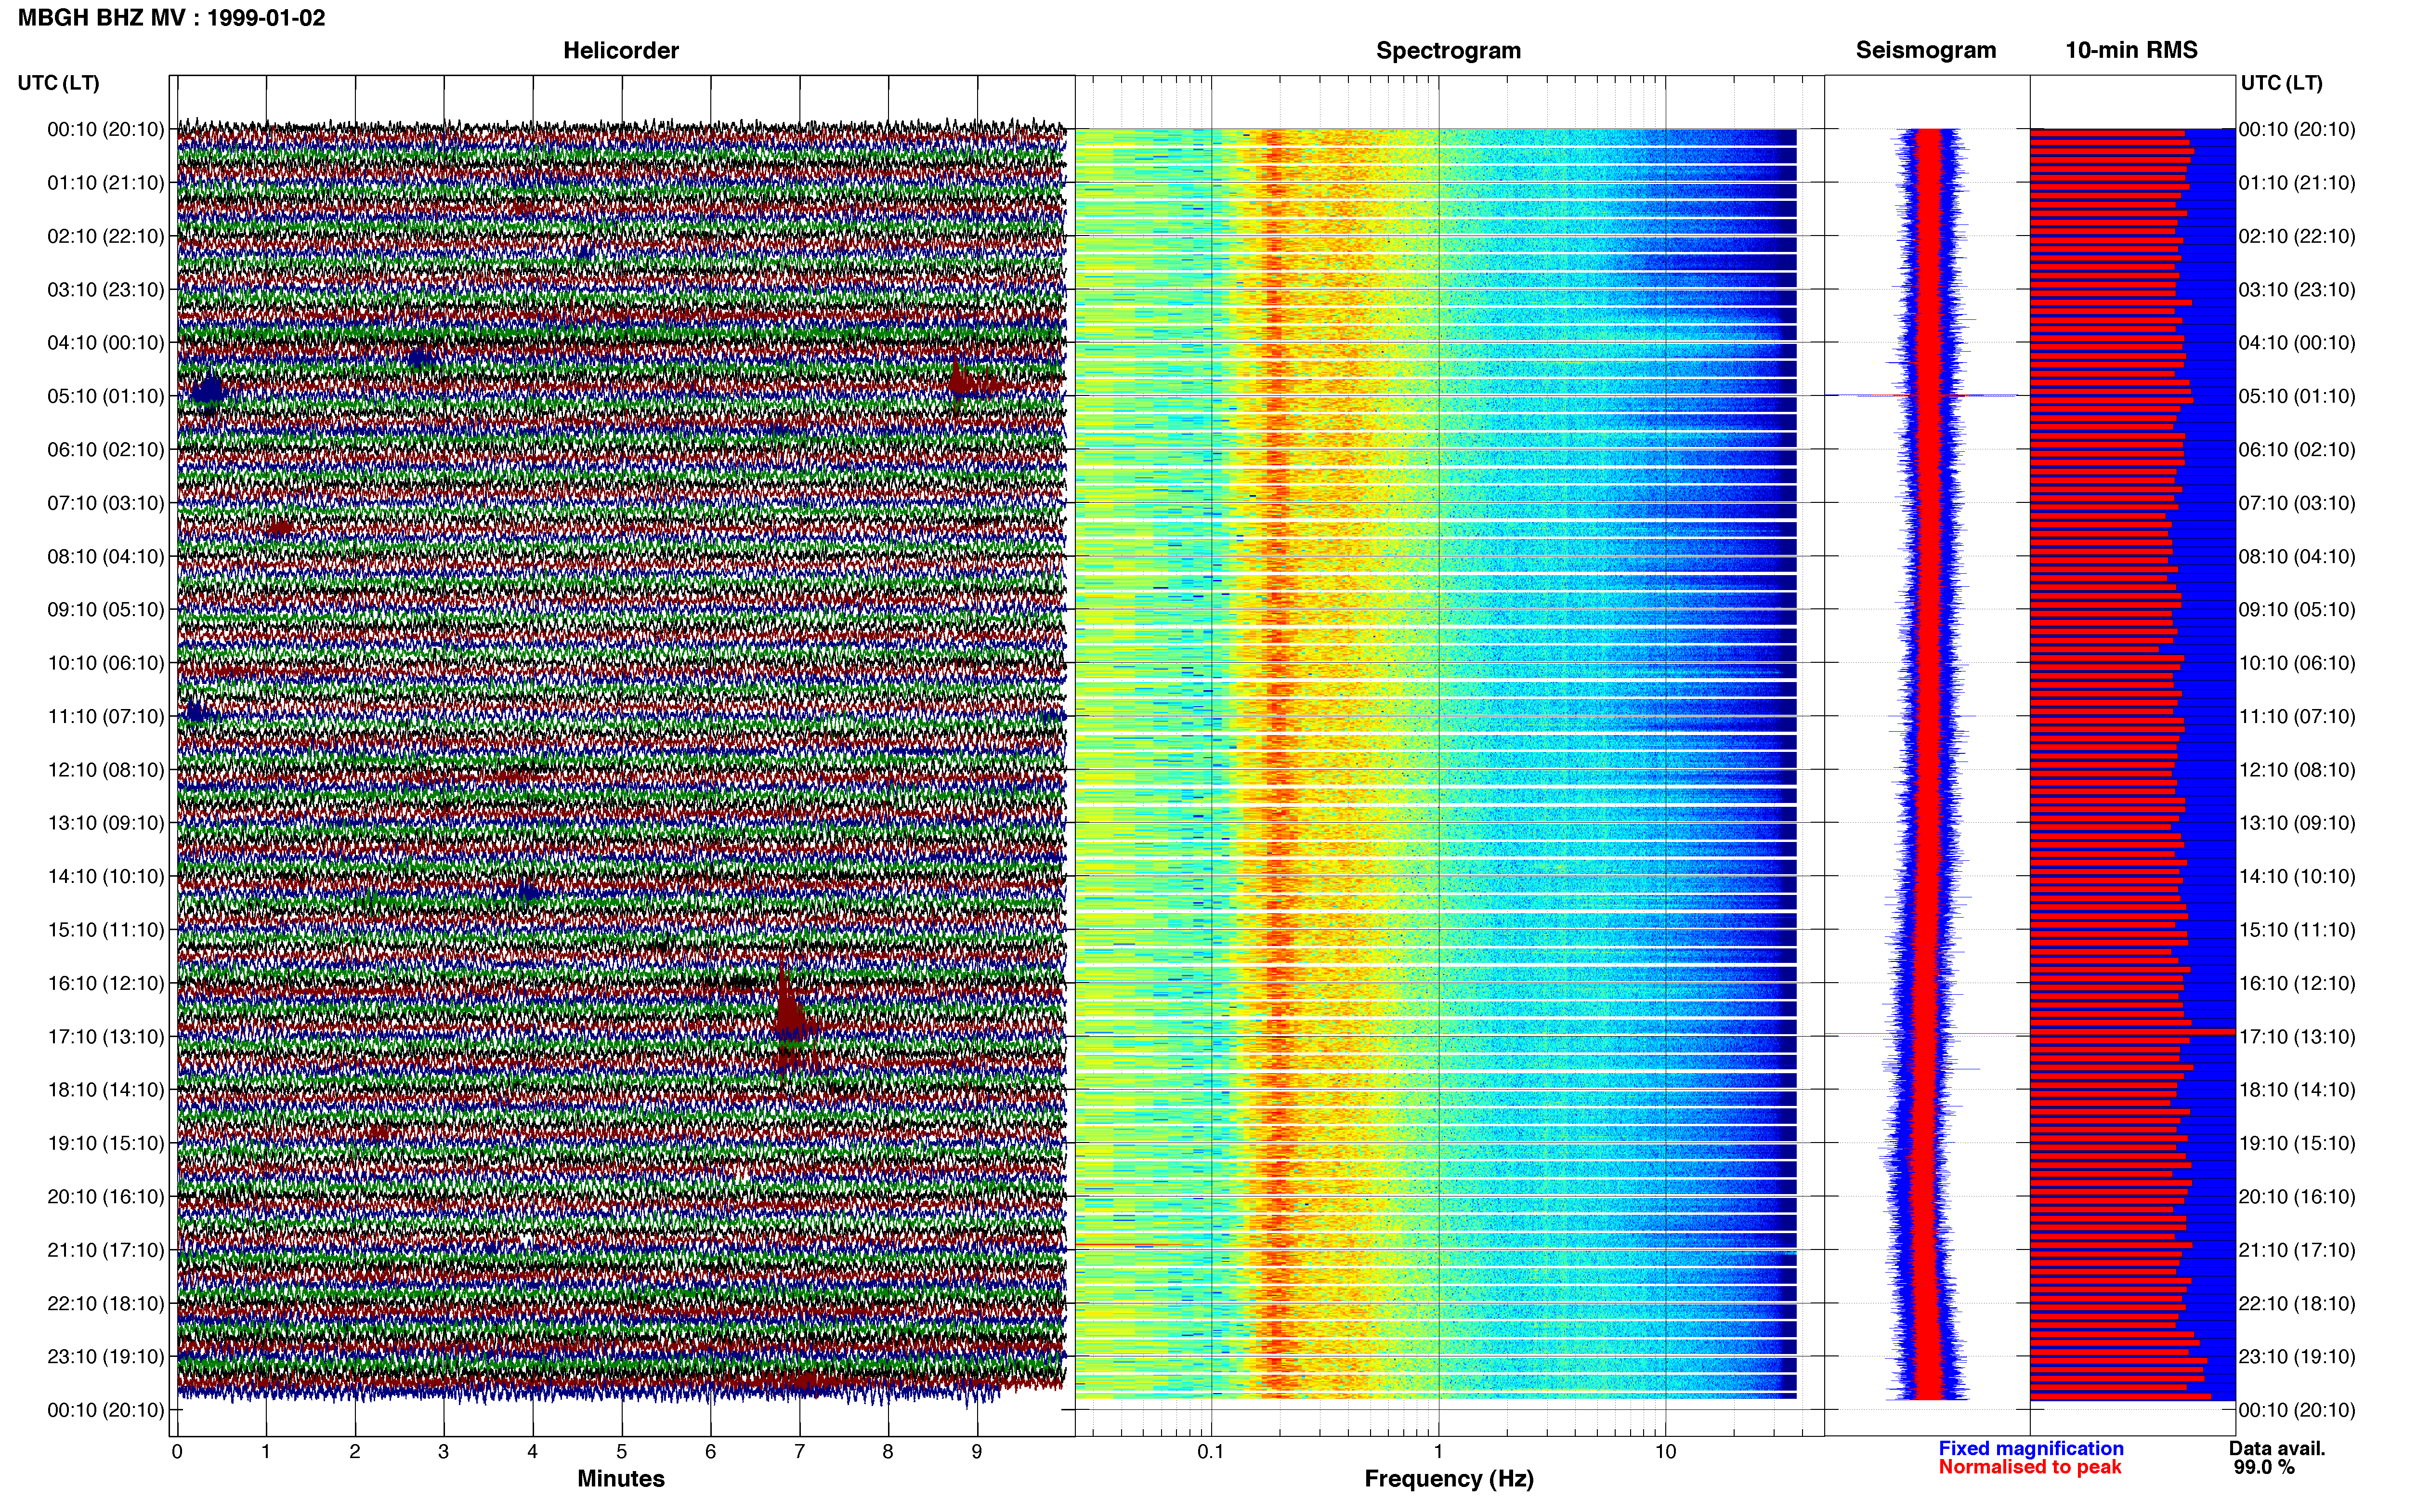This screenshot has height=1512, width=2417.
Task: Click the right time label '14:10 (10:10)'
Action: point(2297,877)
